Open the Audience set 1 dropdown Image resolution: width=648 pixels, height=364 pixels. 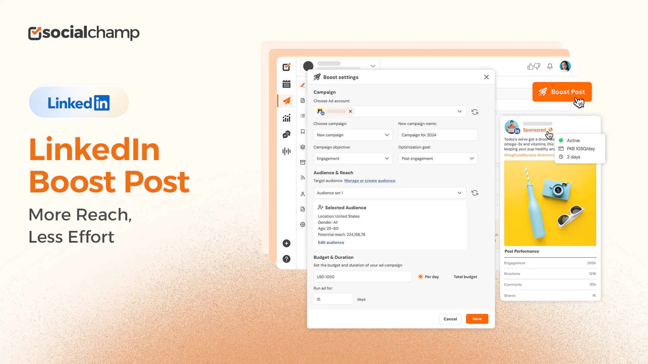click(x=390, y=193)
